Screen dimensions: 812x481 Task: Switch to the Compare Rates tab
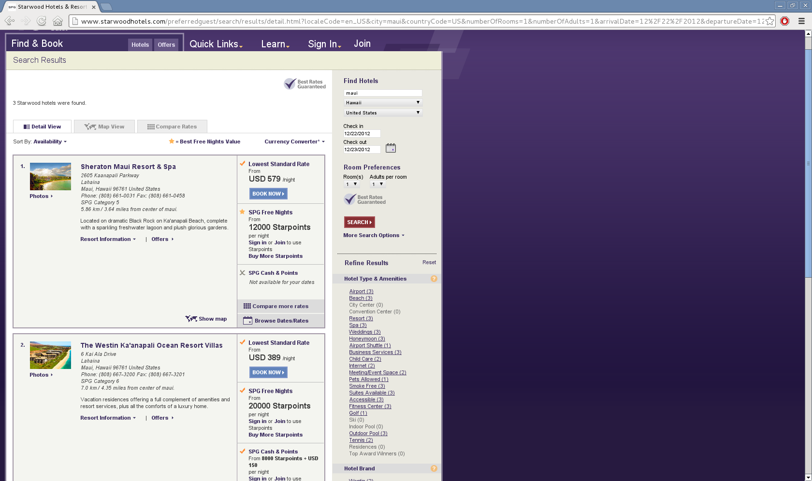coord(172,127)
